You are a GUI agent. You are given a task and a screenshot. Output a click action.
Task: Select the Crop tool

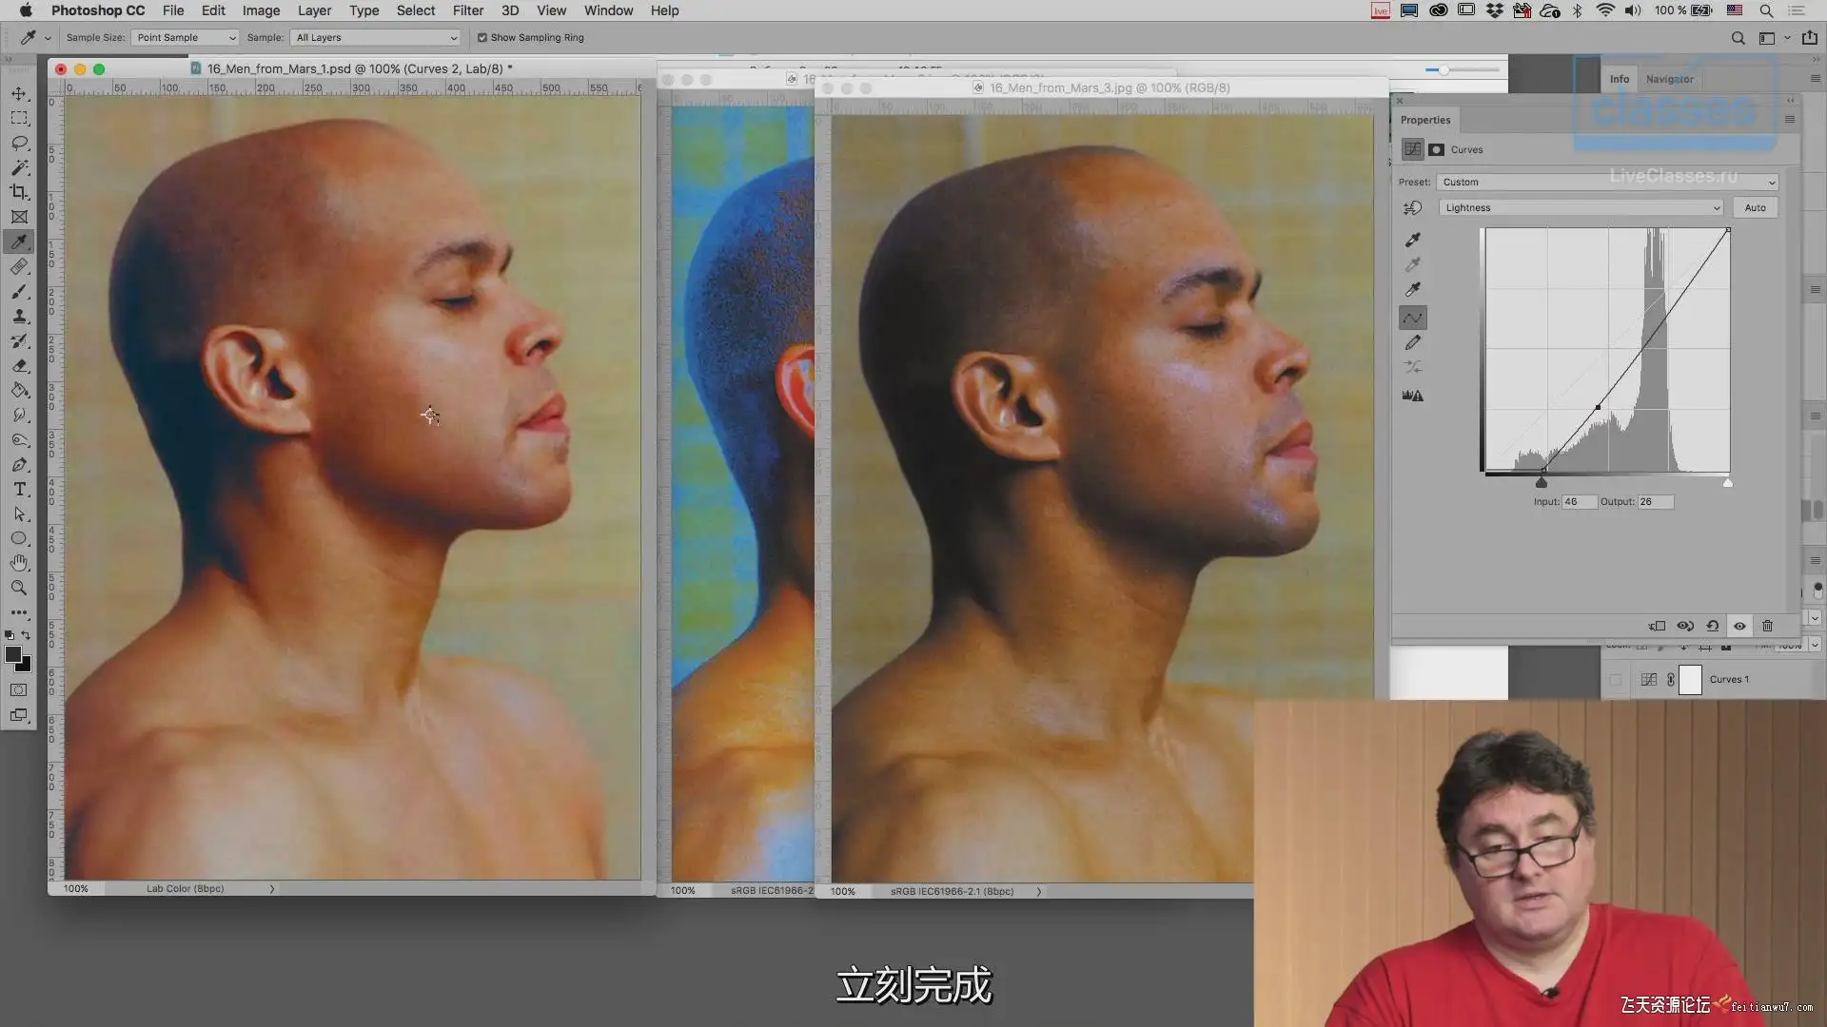pyautogui.click(x=19, y=192)
